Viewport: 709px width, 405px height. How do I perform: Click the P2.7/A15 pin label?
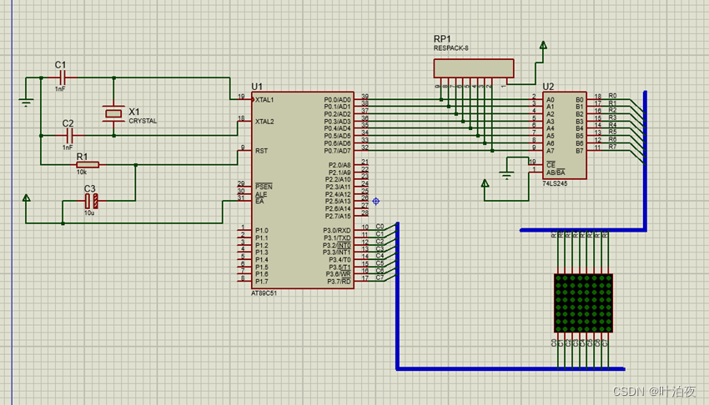[338, 217]
